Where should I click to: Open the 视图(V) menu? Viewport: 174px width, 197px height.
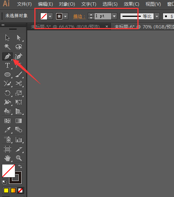point(153,4)
